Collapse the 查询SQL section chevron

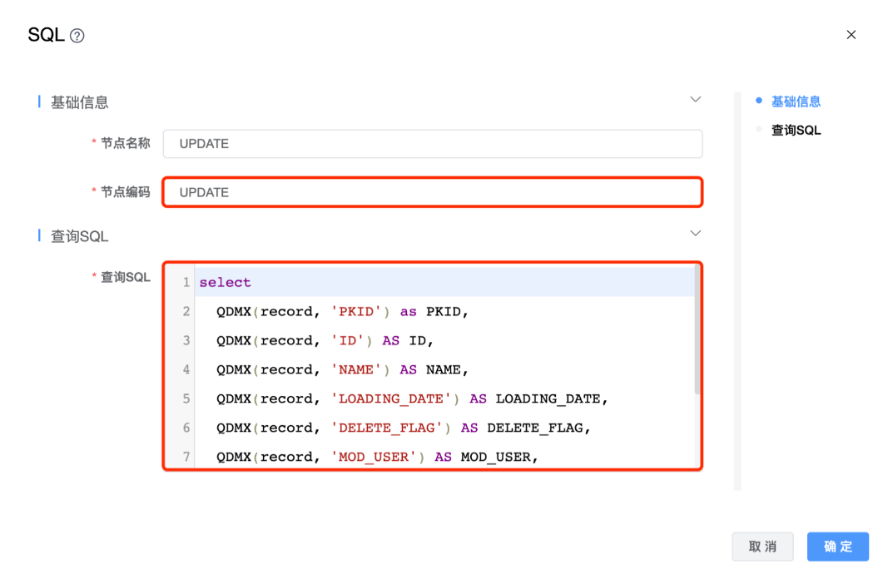(696, 233)
